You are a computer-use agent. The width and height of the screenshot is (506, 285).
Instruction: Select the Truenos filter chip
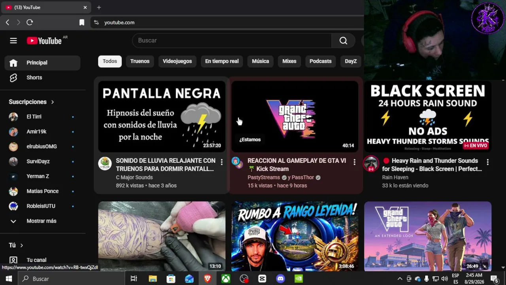[x=140, y=61]
